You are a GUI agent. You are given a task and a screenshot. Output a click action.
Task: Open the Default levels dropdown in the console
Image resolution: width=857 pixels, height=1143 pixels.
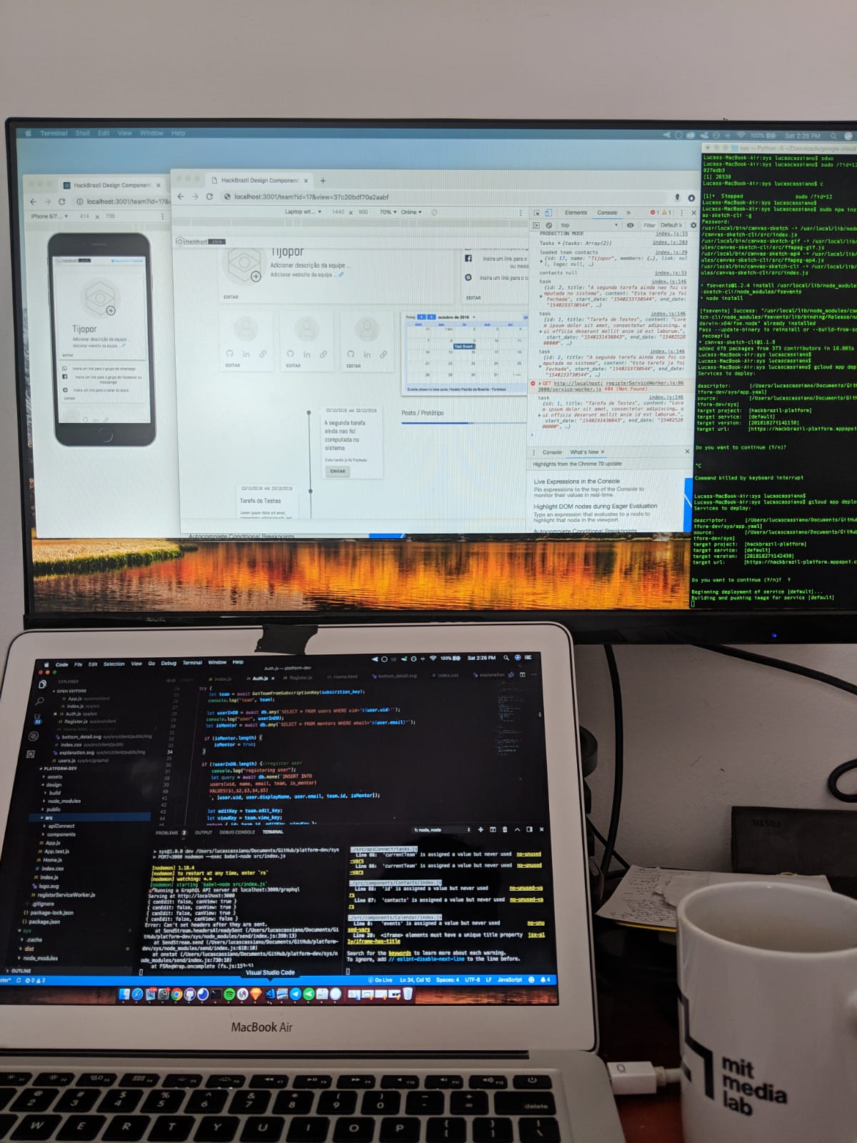point(672,225)
